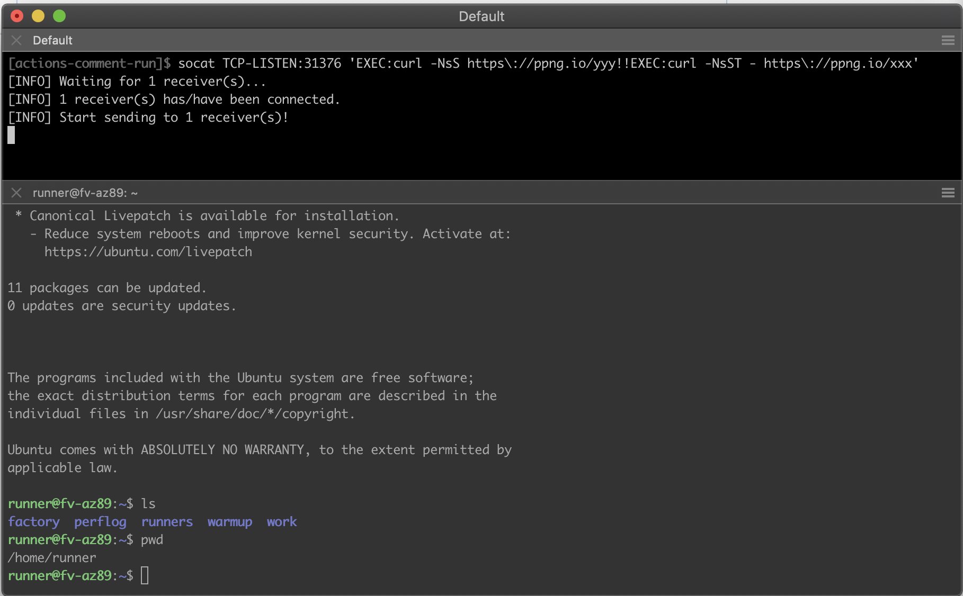Click the work directory name

[282, 522]
